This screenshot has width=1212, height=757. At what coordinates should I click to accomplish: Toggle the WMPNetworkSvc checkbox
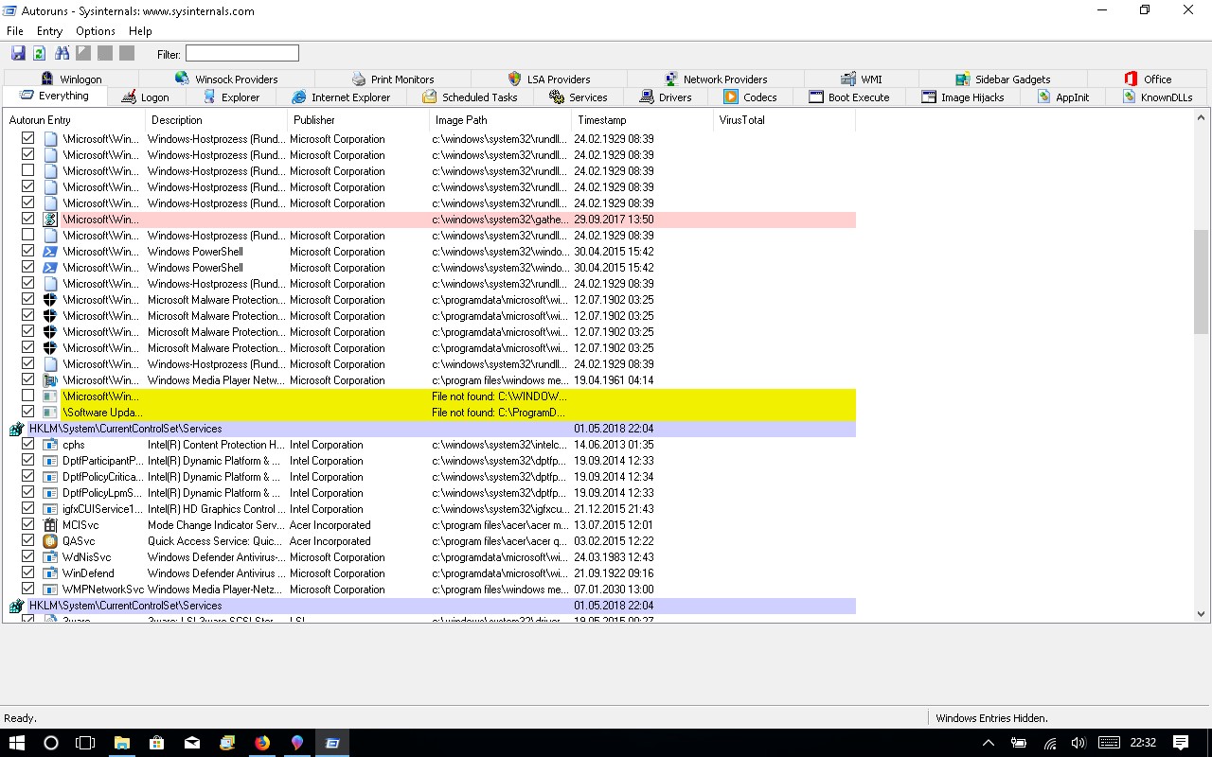[27, 590]
